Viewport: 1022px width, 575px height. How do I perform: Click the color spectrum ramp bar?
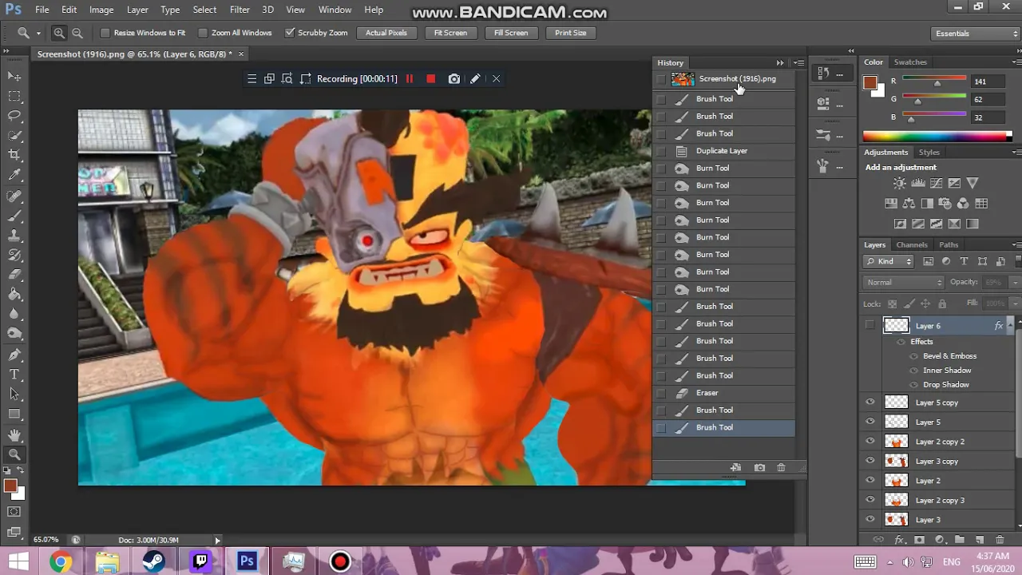[x=937, y=137]
